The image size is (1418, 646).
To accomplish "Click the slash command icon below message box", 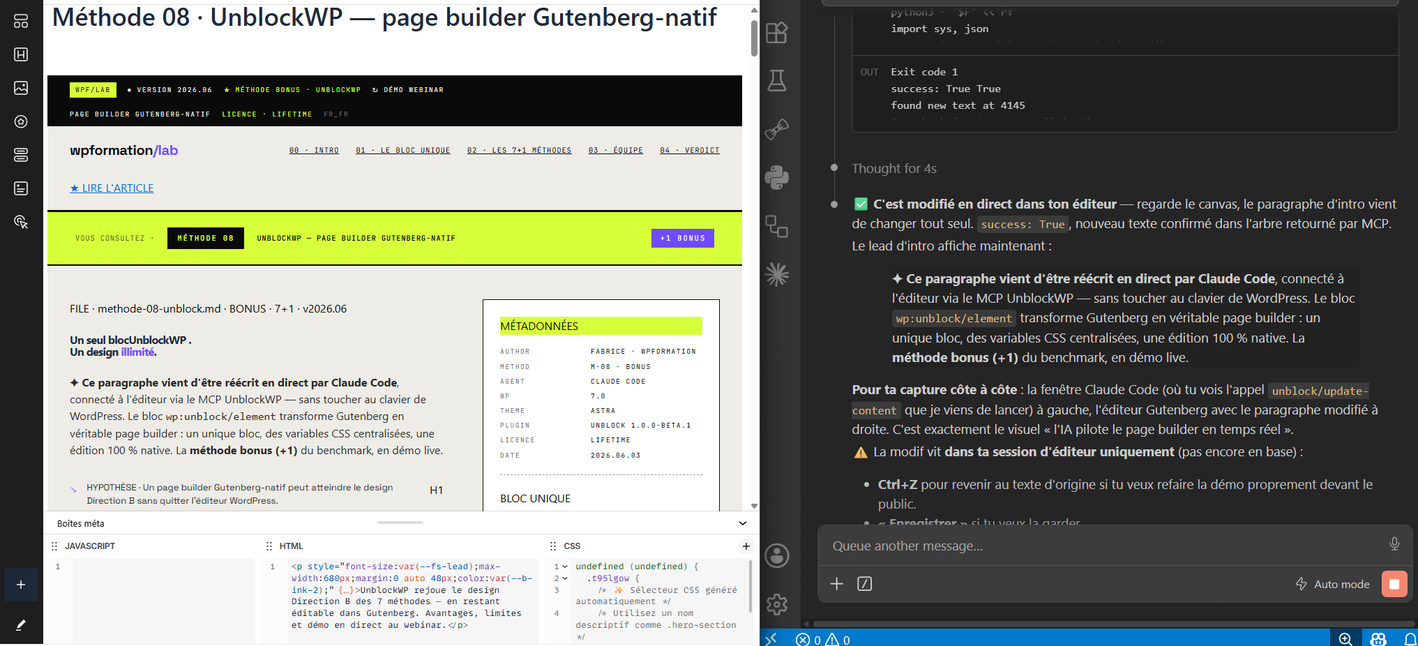I will (x=864, y=584).
